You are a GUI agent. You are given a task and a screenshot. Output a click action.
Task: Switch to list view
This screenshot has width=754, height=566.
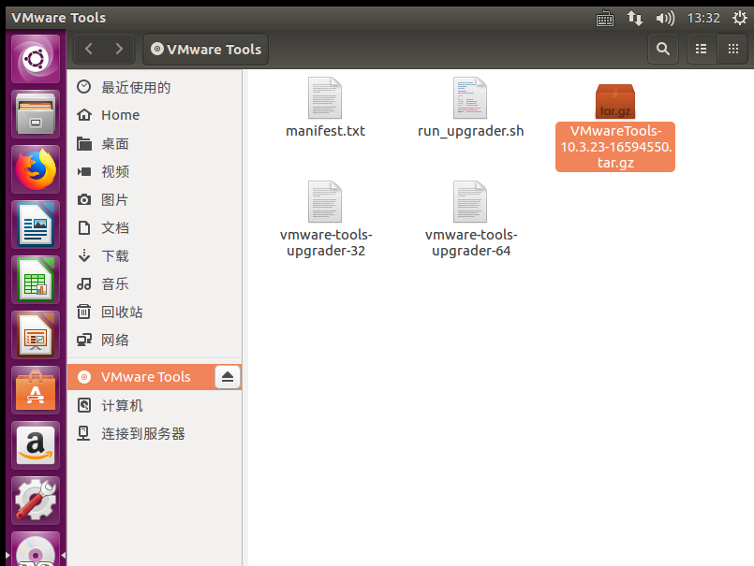702,49
